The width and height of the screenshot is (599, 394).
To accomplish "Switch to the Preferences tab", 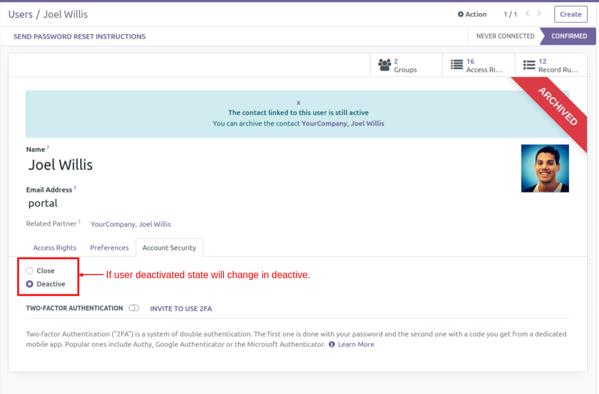I will click(x=109, y=248).
